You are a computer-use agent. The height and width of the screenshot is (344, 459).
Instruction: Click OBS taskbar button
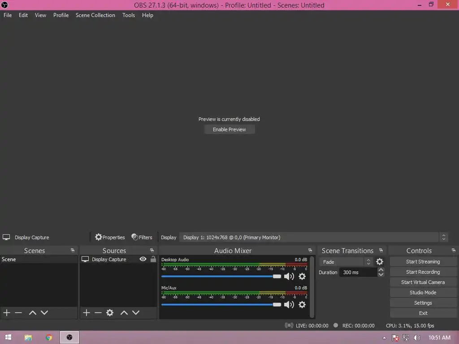[69, 337]
